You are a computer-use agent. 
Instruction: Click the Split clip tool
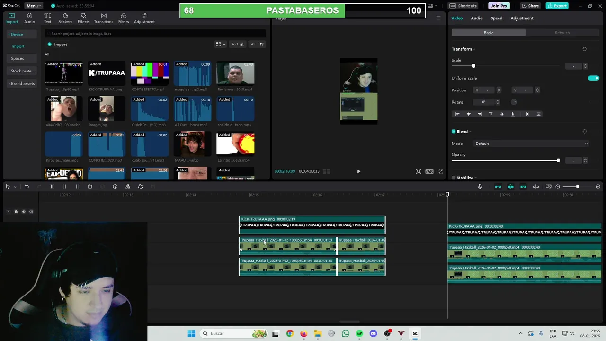click(x=52, y=187)
